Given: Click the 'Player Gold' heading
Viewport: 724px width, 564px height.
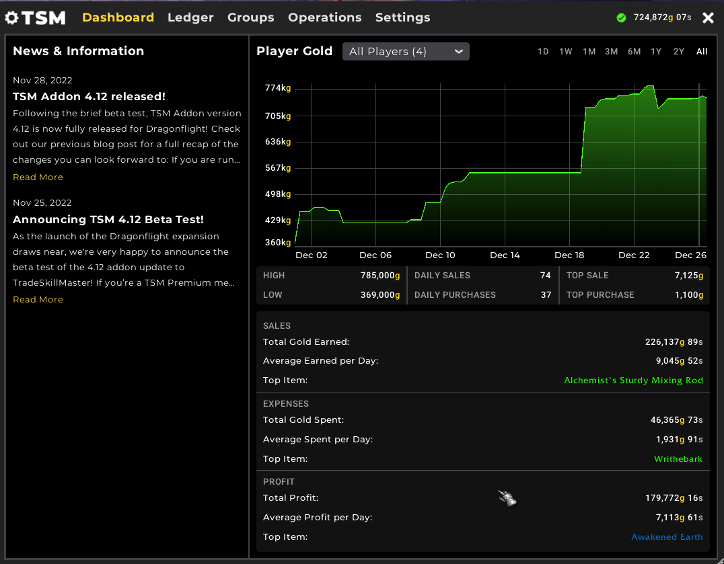Looking at the screenshot, I should (x=295, y=51).
